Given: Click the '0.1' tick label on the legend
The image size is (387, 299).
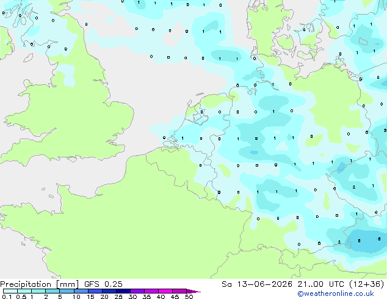Looking at the screenshot, I should coord(7,297).
